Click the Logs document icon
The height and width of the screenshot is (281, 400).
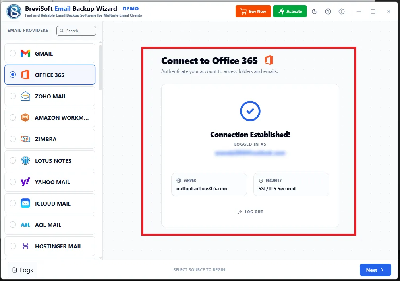(x=15, y=270)
